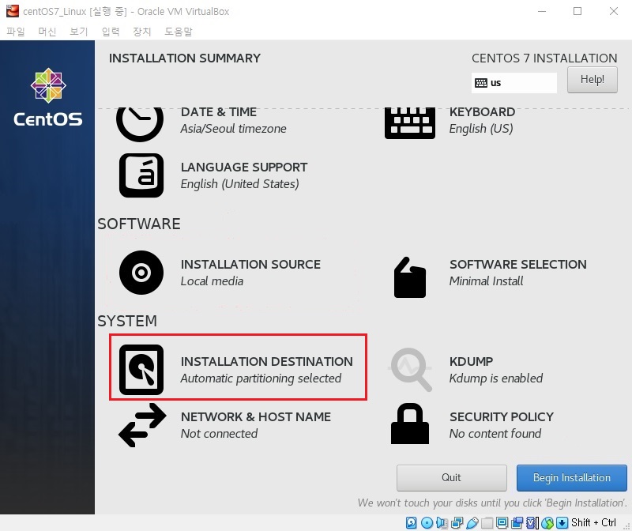Open the 장치 menu

click(142, 32)
